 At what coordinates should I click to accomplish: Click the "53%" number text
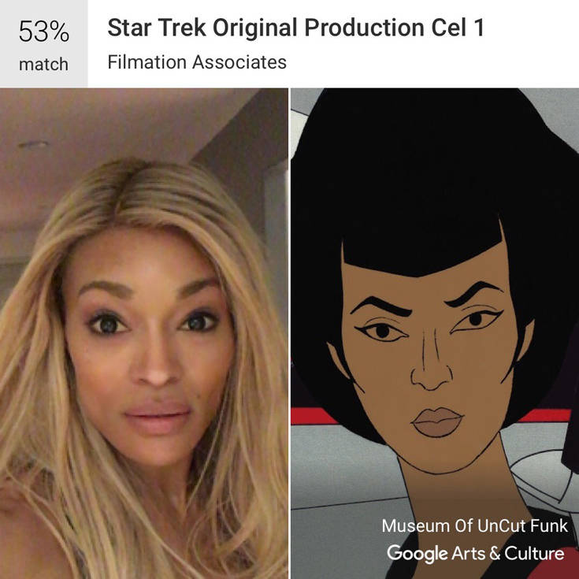click(44, 32)
